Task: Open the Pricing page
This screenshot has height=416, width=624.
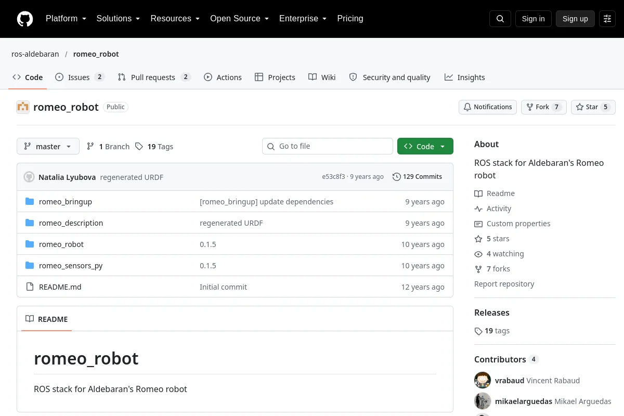Action: (x=350, y=19)
